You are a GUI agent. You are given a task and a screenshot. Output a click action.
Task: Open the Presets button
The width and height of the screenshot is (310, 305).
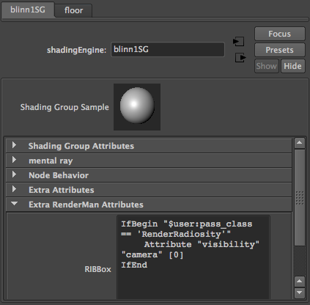(280, 50)
